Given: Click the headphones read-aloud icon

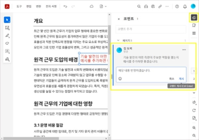Looking at the screenshot, I should click(146, 6).
